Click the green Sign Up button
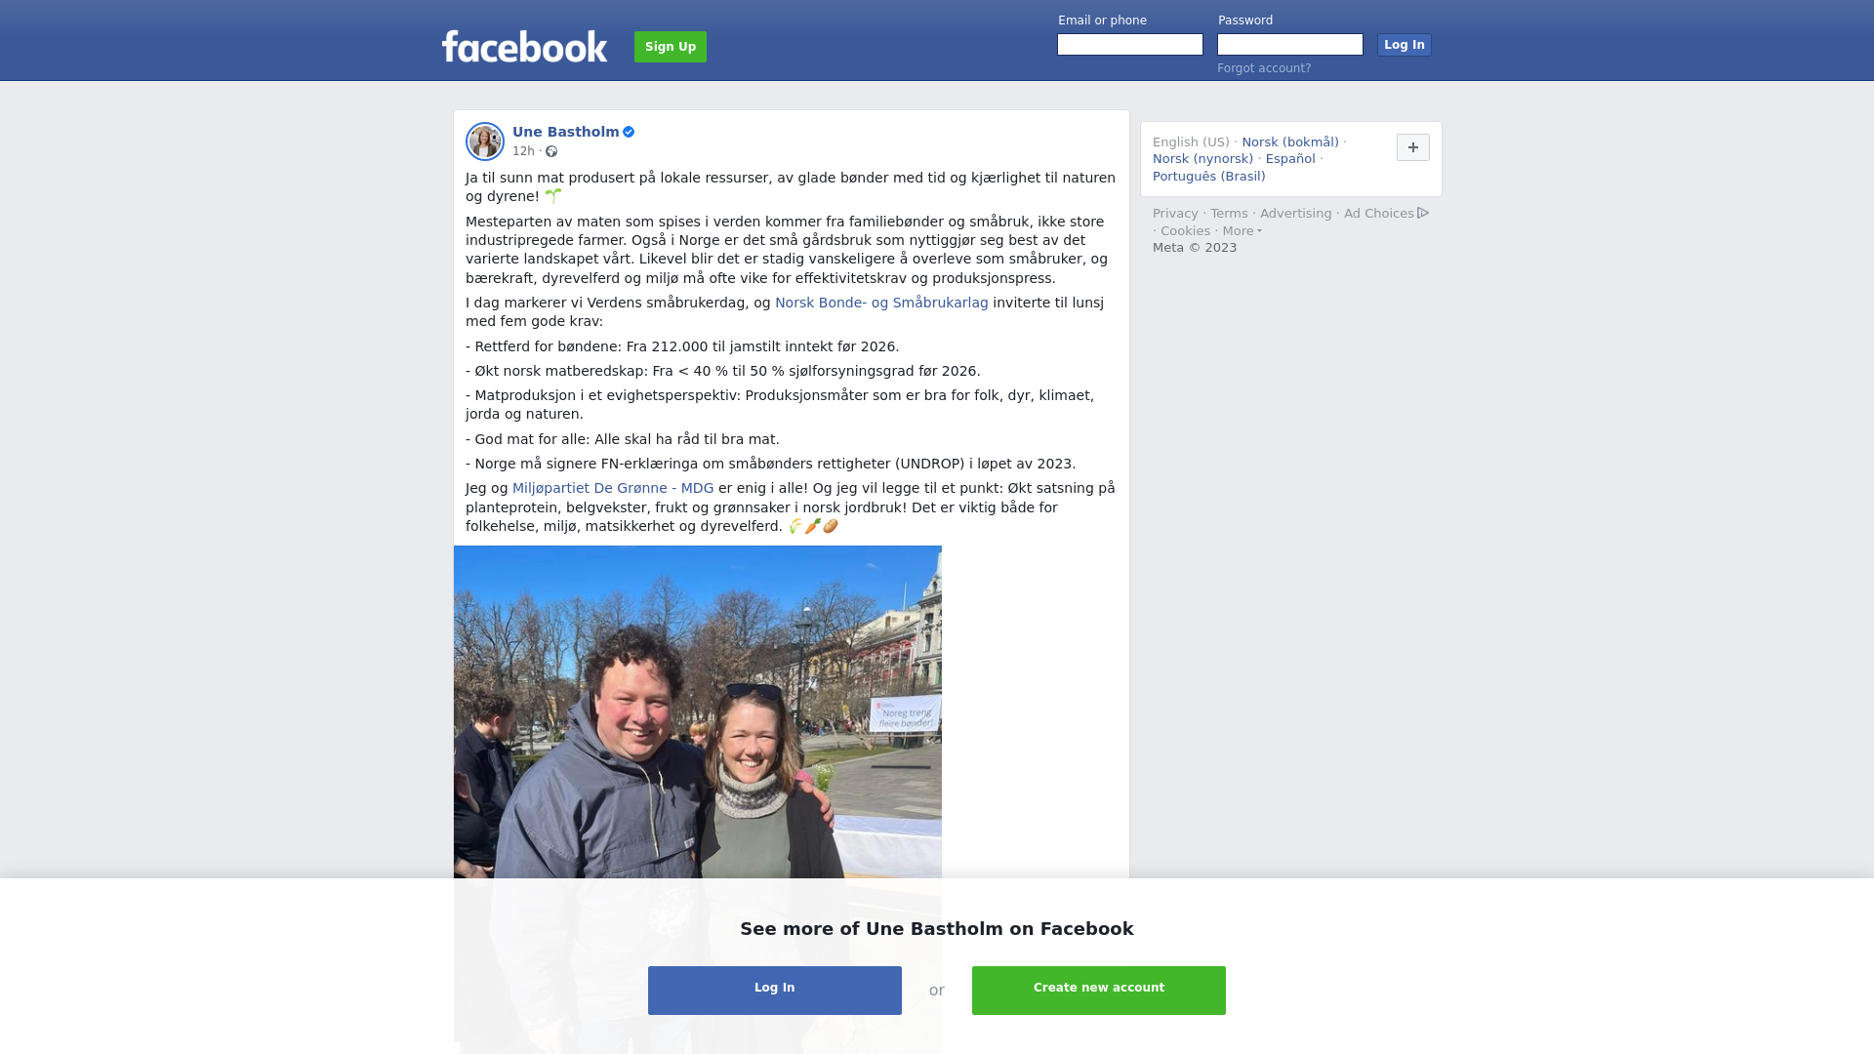This screenshot has height=1054, width=1874. point(671,47)
